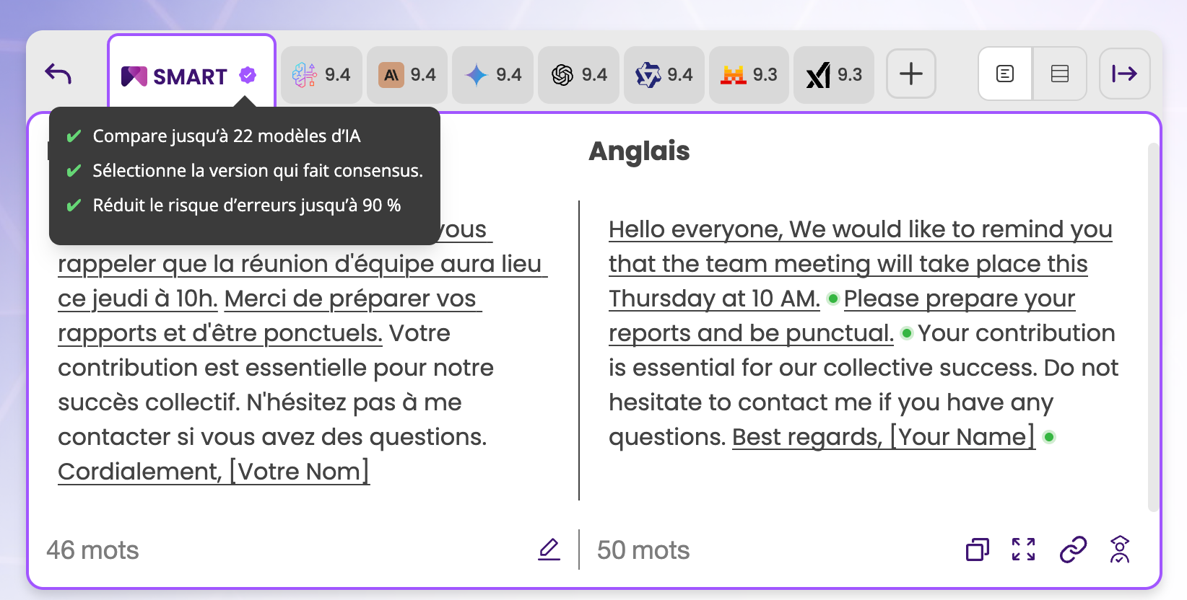This screenshot has width=1187, height=600.
Task: Select the first brain-icon model tab
Action: [321, 75]
